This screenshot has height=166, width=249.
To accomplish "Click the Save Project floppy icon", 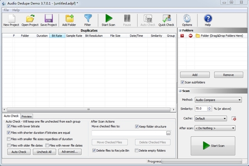I will pos(49,20).
